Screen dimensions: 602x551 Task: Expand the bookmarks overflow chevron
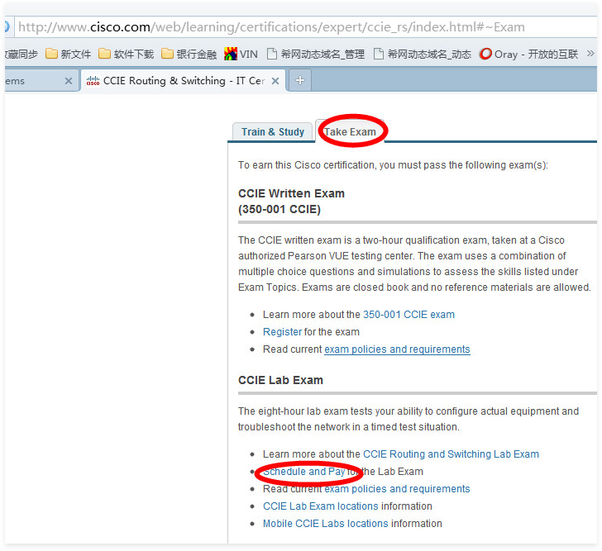(x=590, y=54)
